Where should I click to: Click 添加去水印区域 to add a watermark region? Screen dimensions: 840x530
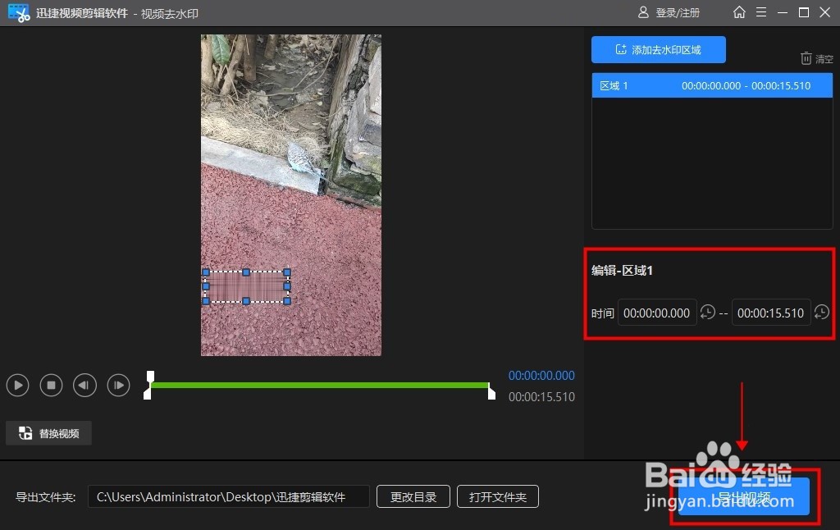[x=658, y=49]
